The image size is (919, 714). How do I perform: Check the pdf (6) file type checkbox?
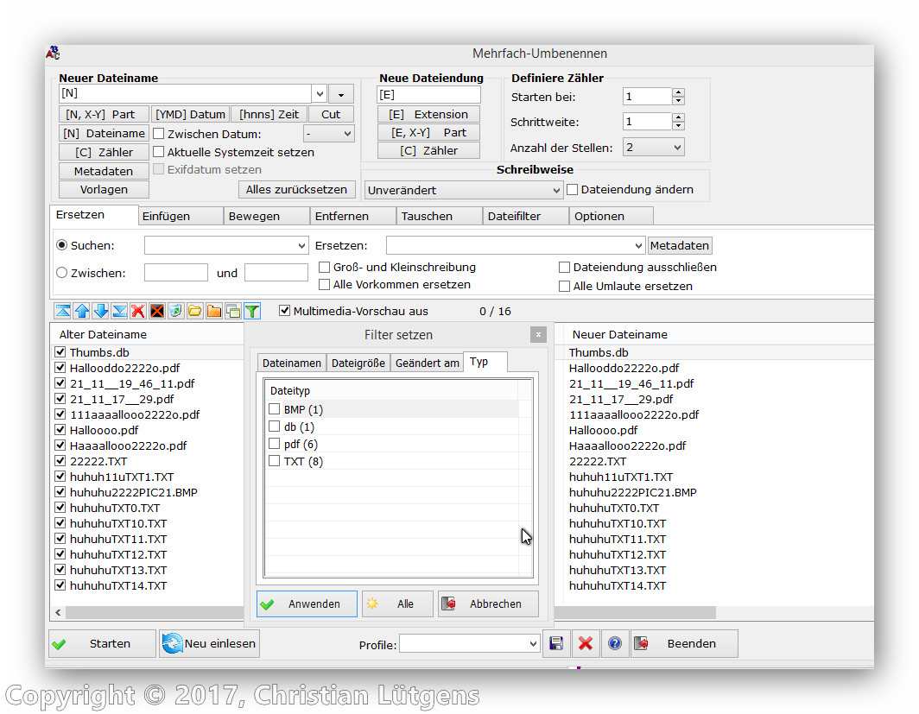point(275,444)
